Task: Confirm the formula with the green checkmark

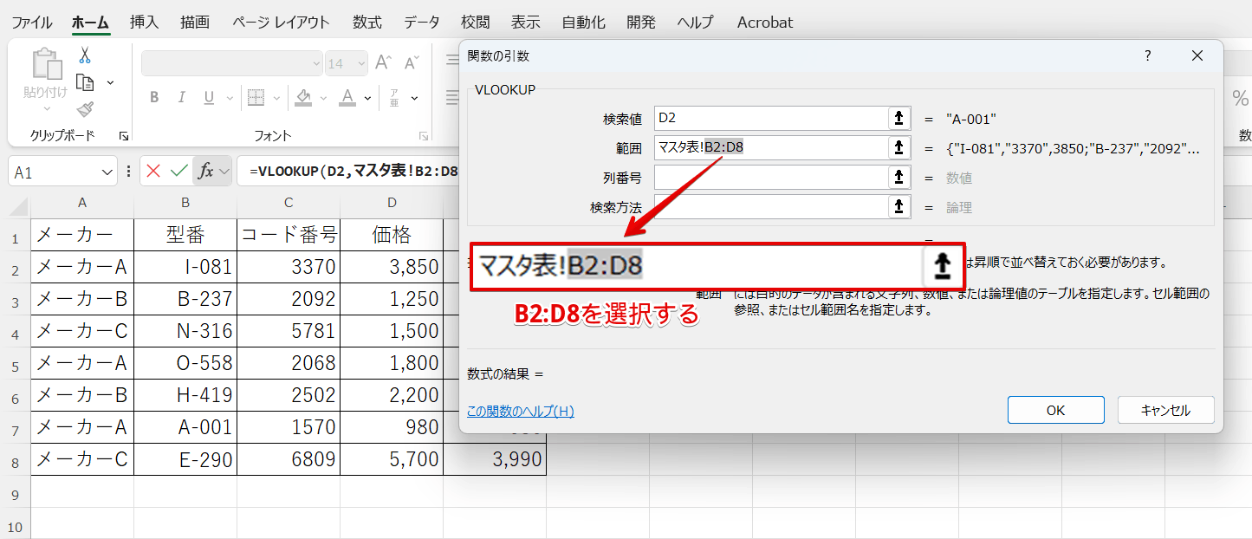Action: pyautogui.click(x=178, y=172)
